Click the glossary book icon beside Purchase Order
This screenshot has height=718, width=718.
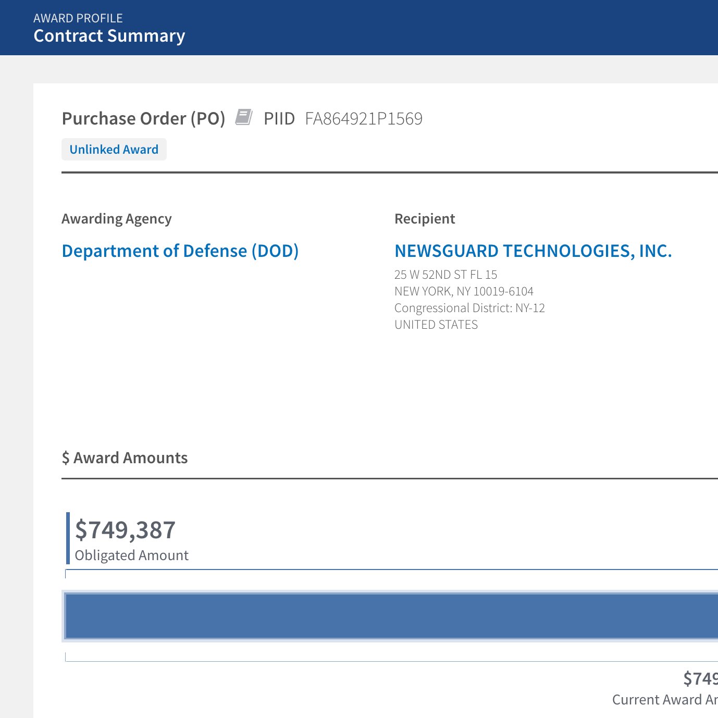243,117
